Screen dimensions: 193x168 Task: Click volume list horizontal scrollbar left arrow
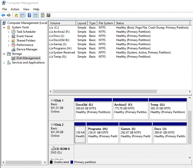(51, 91)
